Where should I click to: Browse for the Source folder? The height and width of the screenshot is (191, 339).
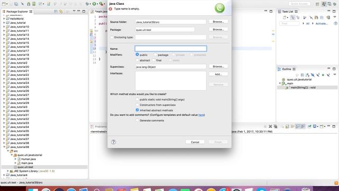click(218, 22)
